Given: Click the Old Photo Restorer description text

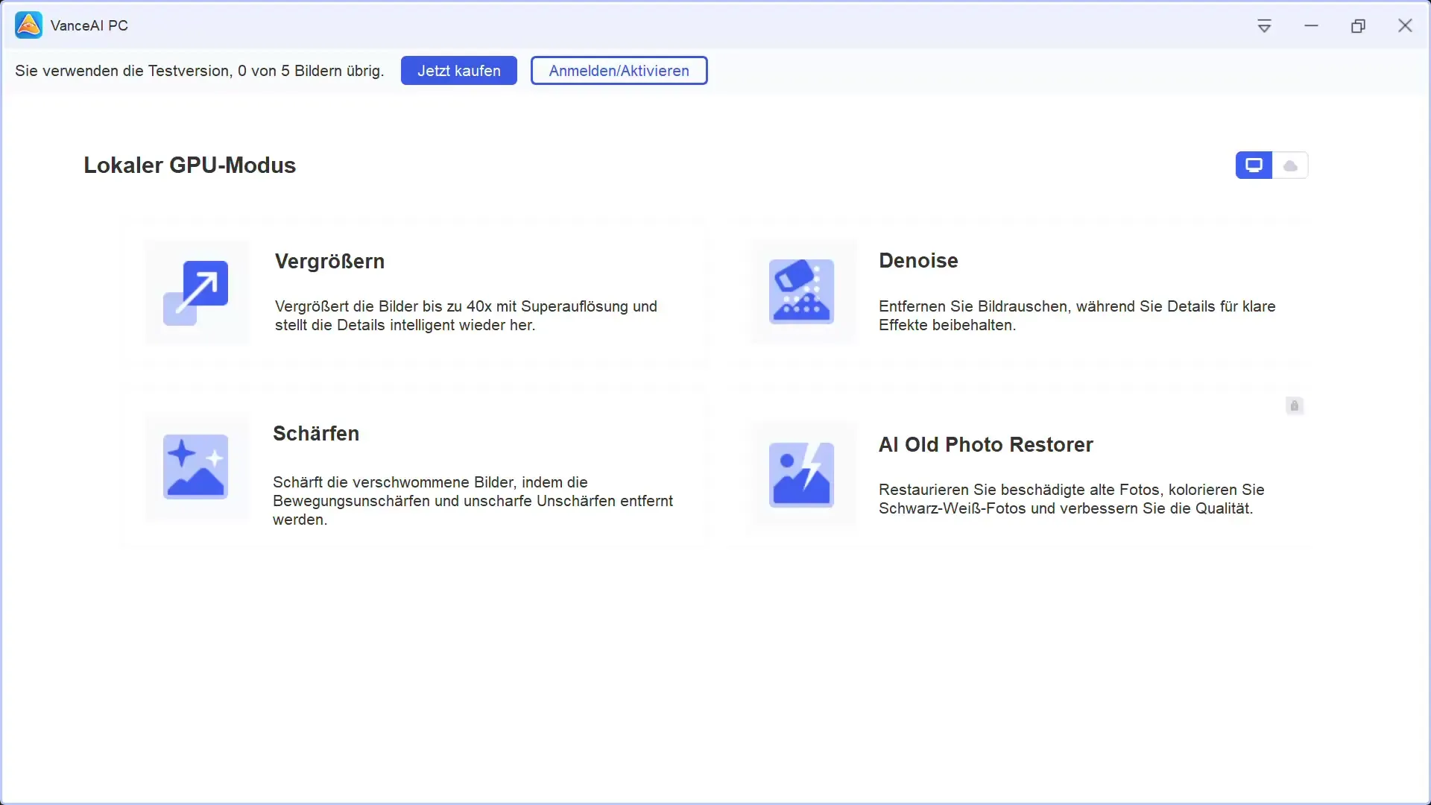Looking at the screenshot, I should [x=1071, y=499].
